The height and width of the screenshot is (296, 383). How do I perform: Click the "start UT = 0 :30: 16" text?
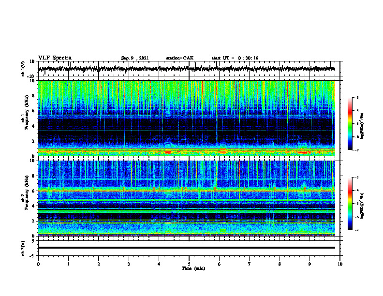pyautogui.click(x=235, y=58)
